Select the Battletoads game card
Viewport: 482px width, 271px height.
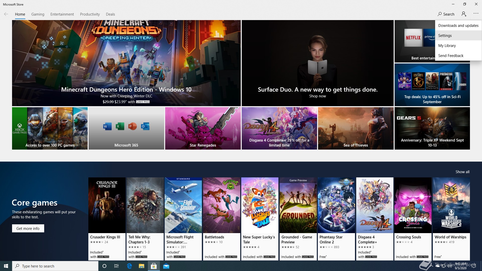click(x=222, y=219)
